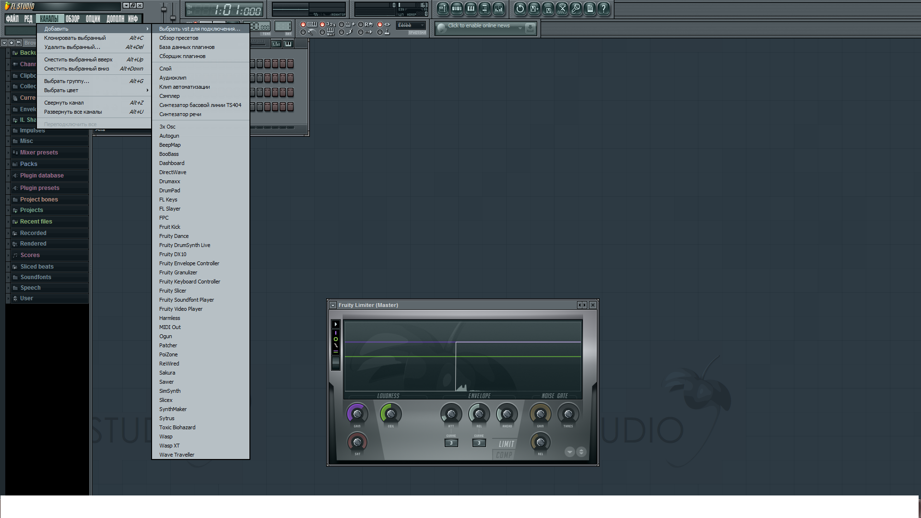The width and height of the screenshot is (921, 518).
Task: Click the ATT curve value box
Action: 451,443
